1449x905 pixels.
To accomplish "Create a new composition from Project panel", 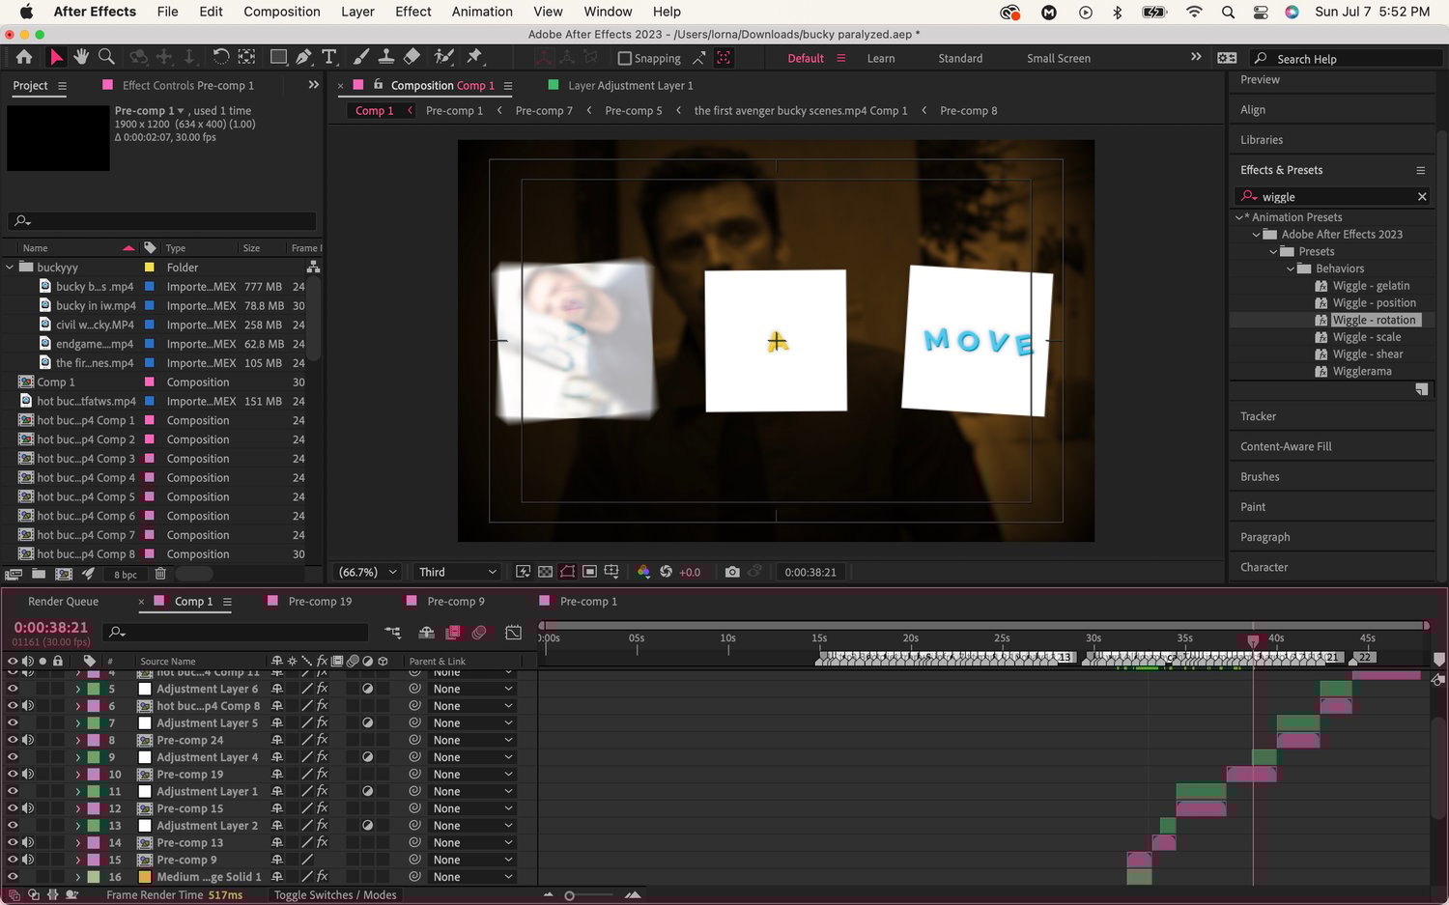I will 64,574.
